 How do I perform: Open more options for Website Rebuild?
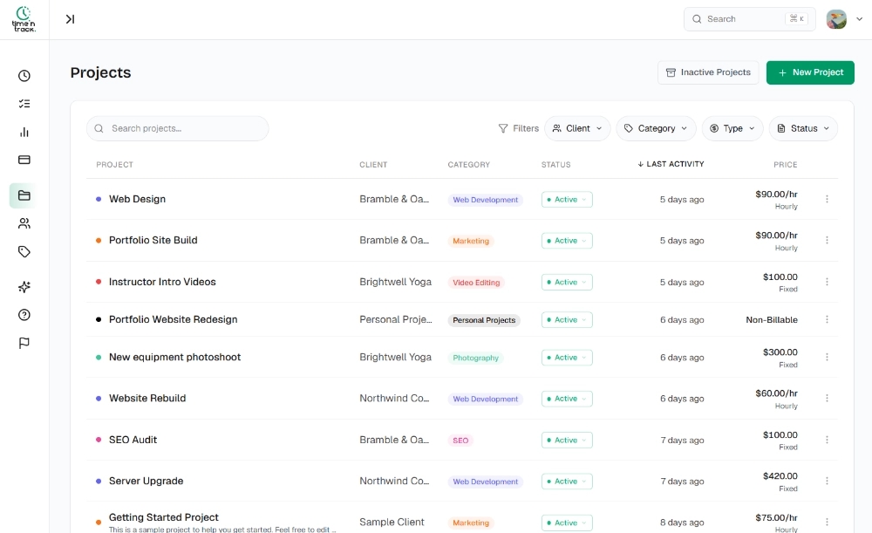coord(827,399)
